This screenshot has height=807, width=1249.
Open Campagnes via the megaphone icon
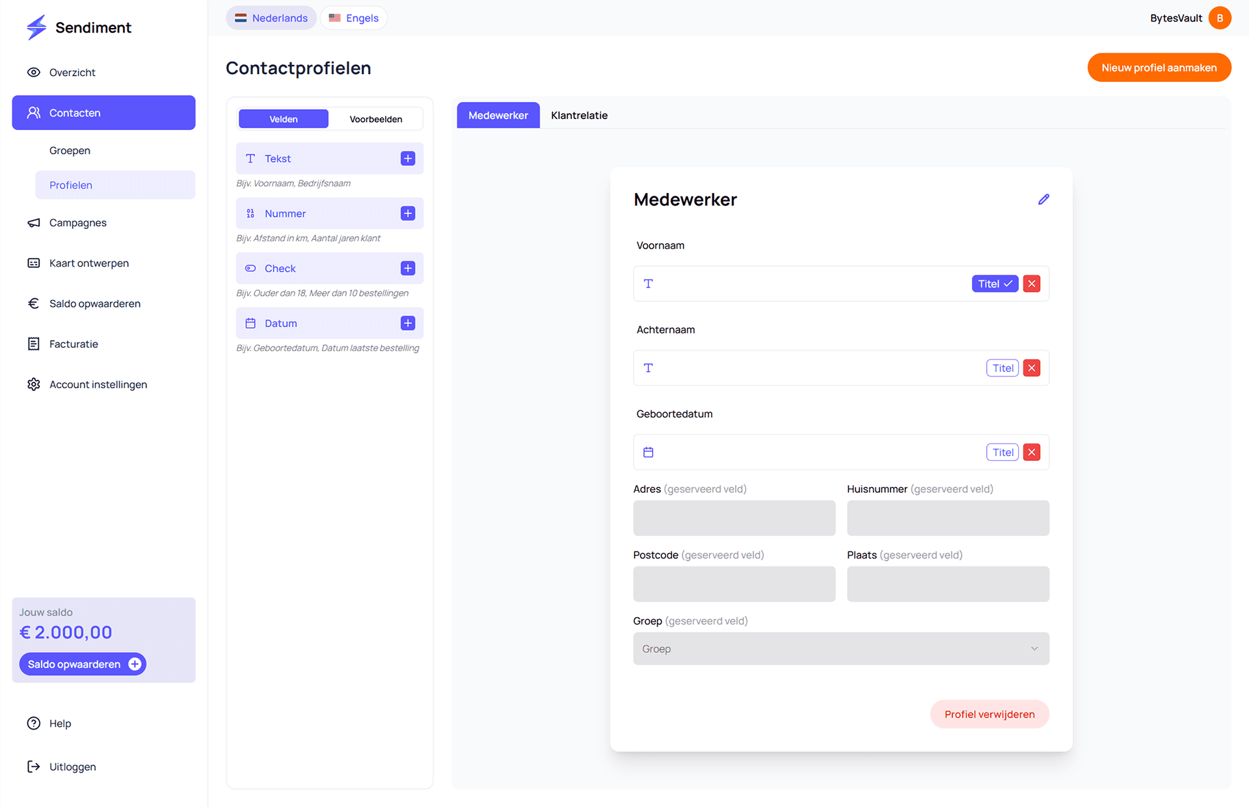34,222
